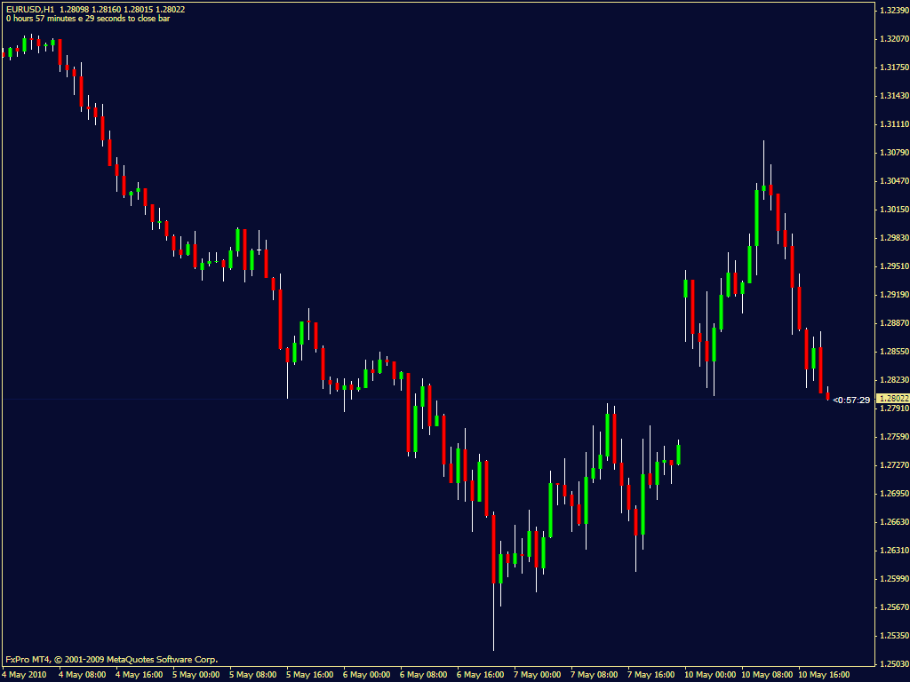The height and width of the screenshot is (682, 910).
Task: Click the tall green candle below the highest wick
Action: point(756,218)
